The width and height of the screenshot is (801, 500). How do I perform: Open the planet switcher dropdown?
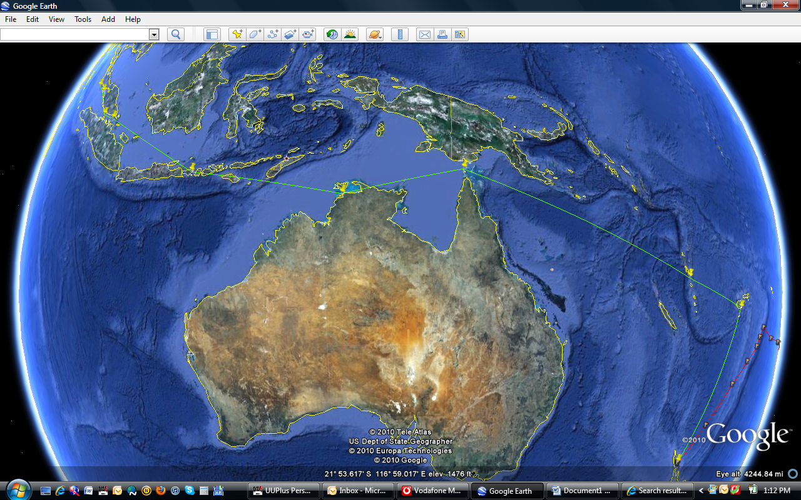(x=375, y=34)
